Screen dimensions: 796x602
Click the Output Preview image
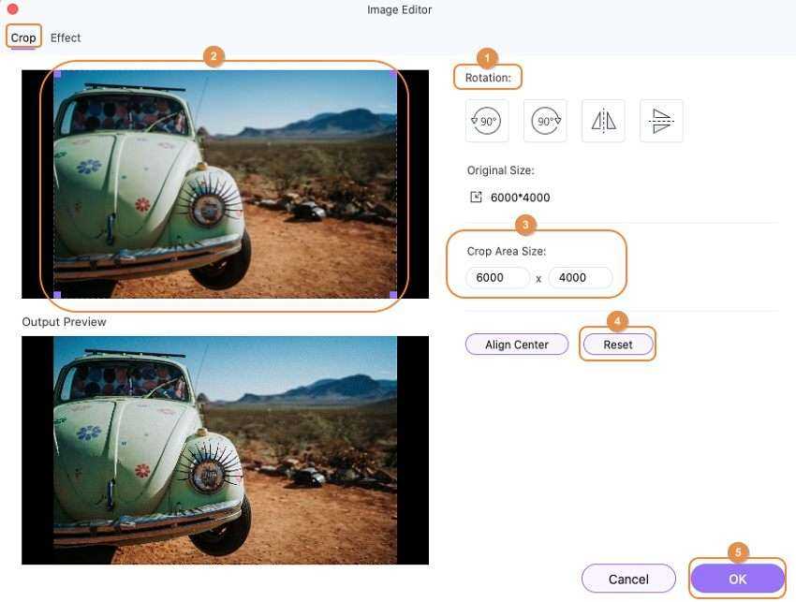[x=225, y=450]
